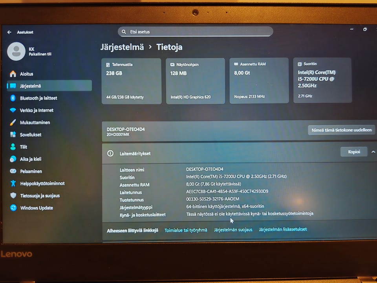Click the 64-bittinen käyttöjärjestelmä value
377x283 pixels.
225,206
